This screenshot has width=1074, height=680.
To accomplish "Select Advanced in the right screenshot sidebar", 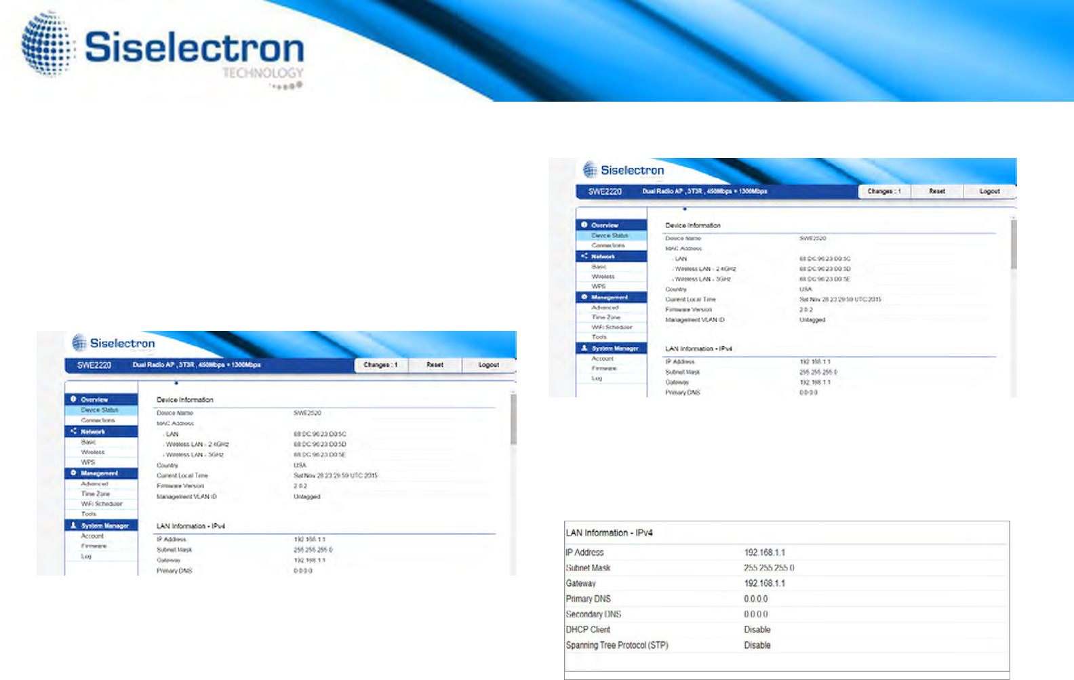I will [612, 307].
